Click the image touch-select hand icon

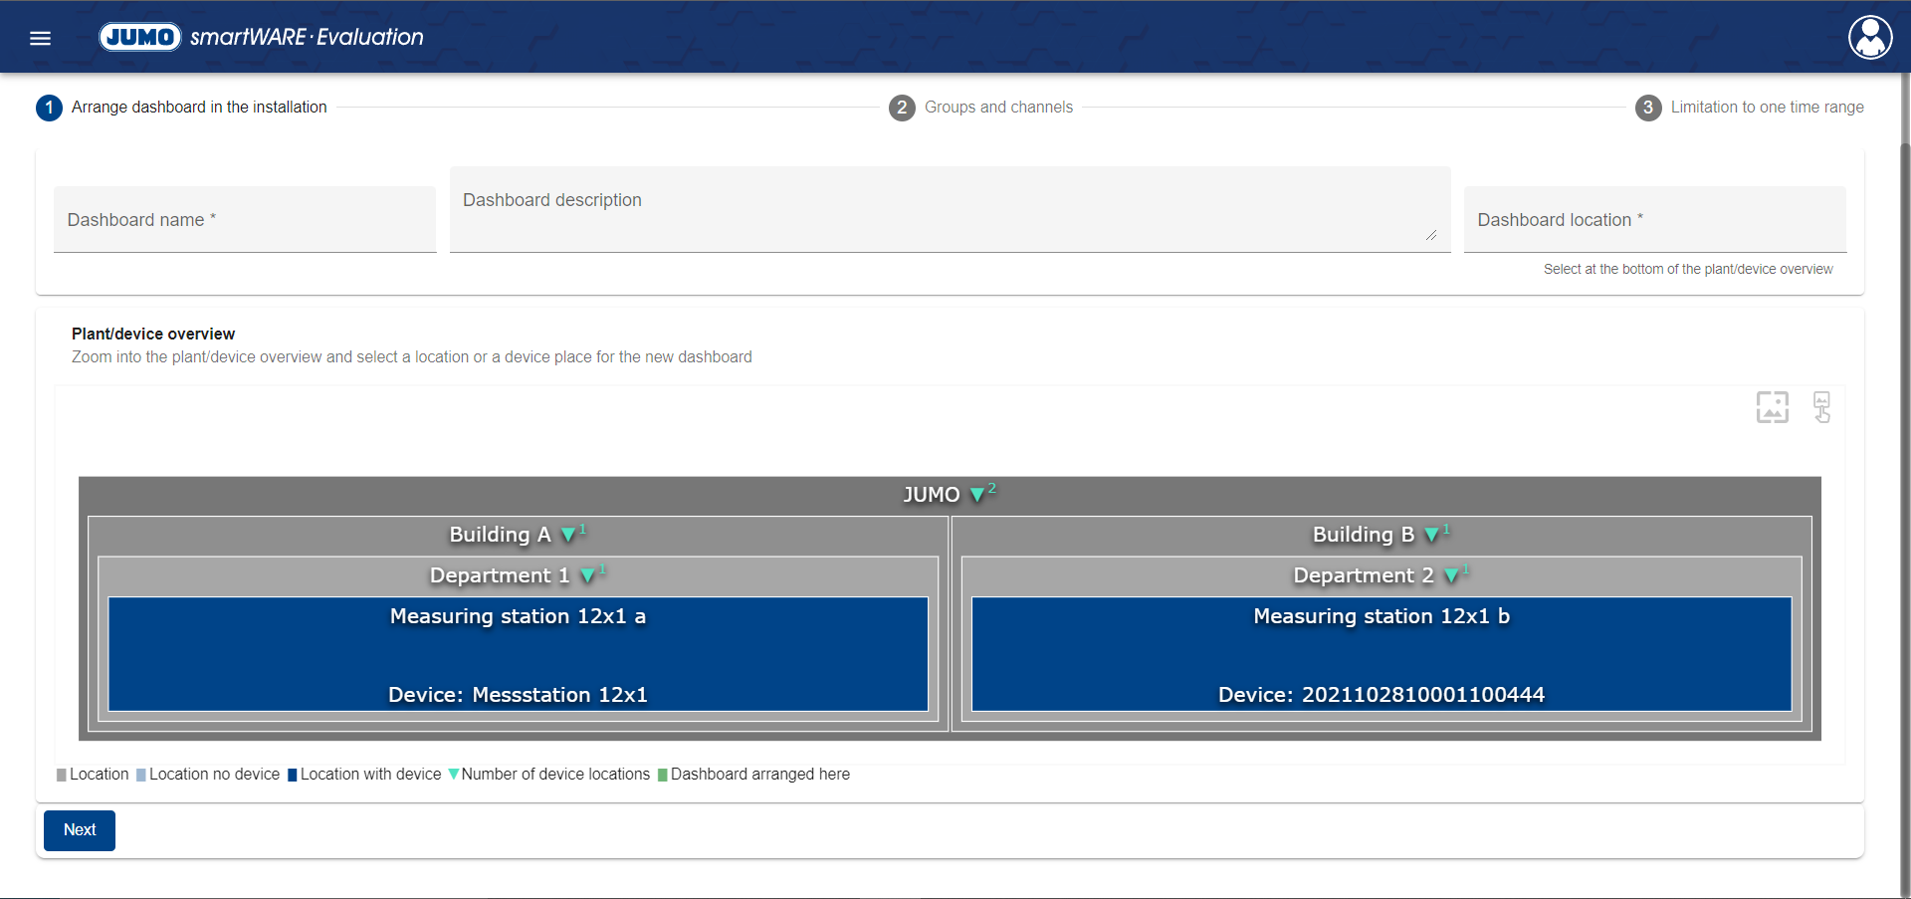1821,407
